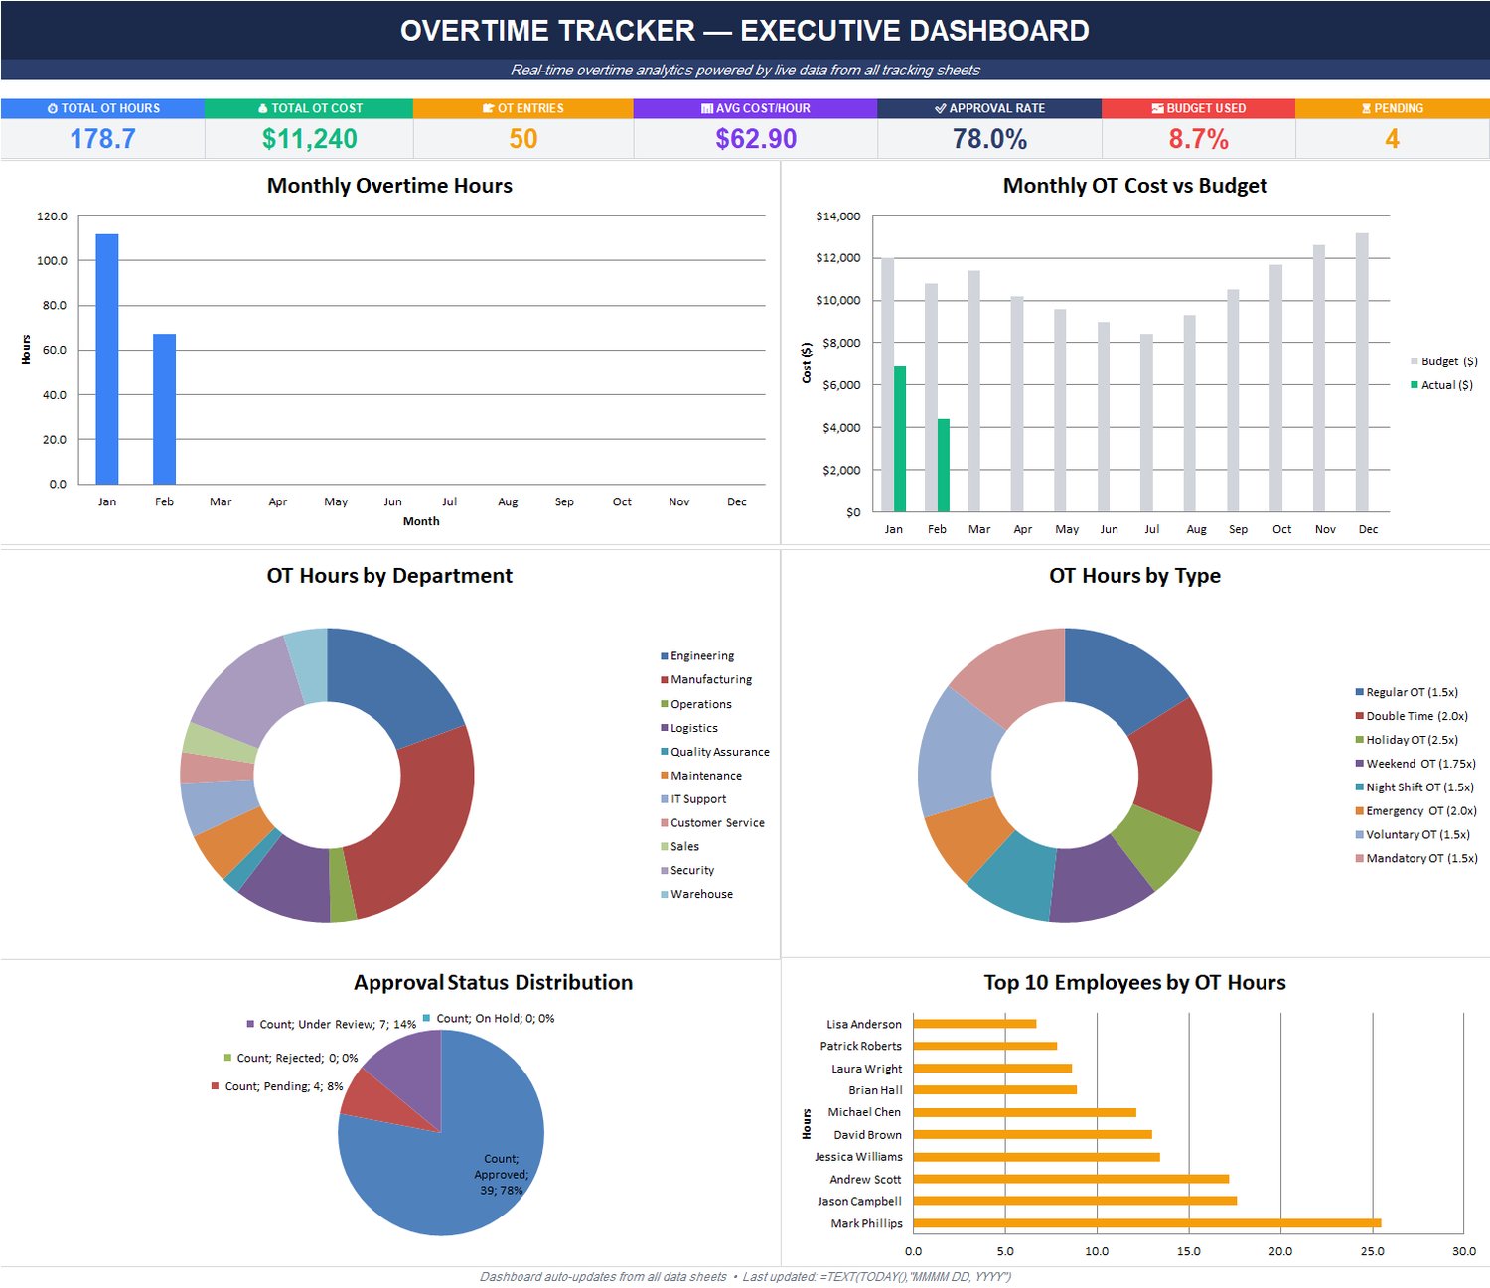Select the 178.7 total OT hours value
This screenshot has width=1490, height=1288.
102,139
